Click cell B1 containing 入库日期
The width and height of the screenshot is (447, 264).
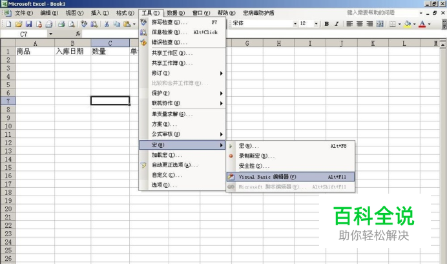tap(73, 52)
